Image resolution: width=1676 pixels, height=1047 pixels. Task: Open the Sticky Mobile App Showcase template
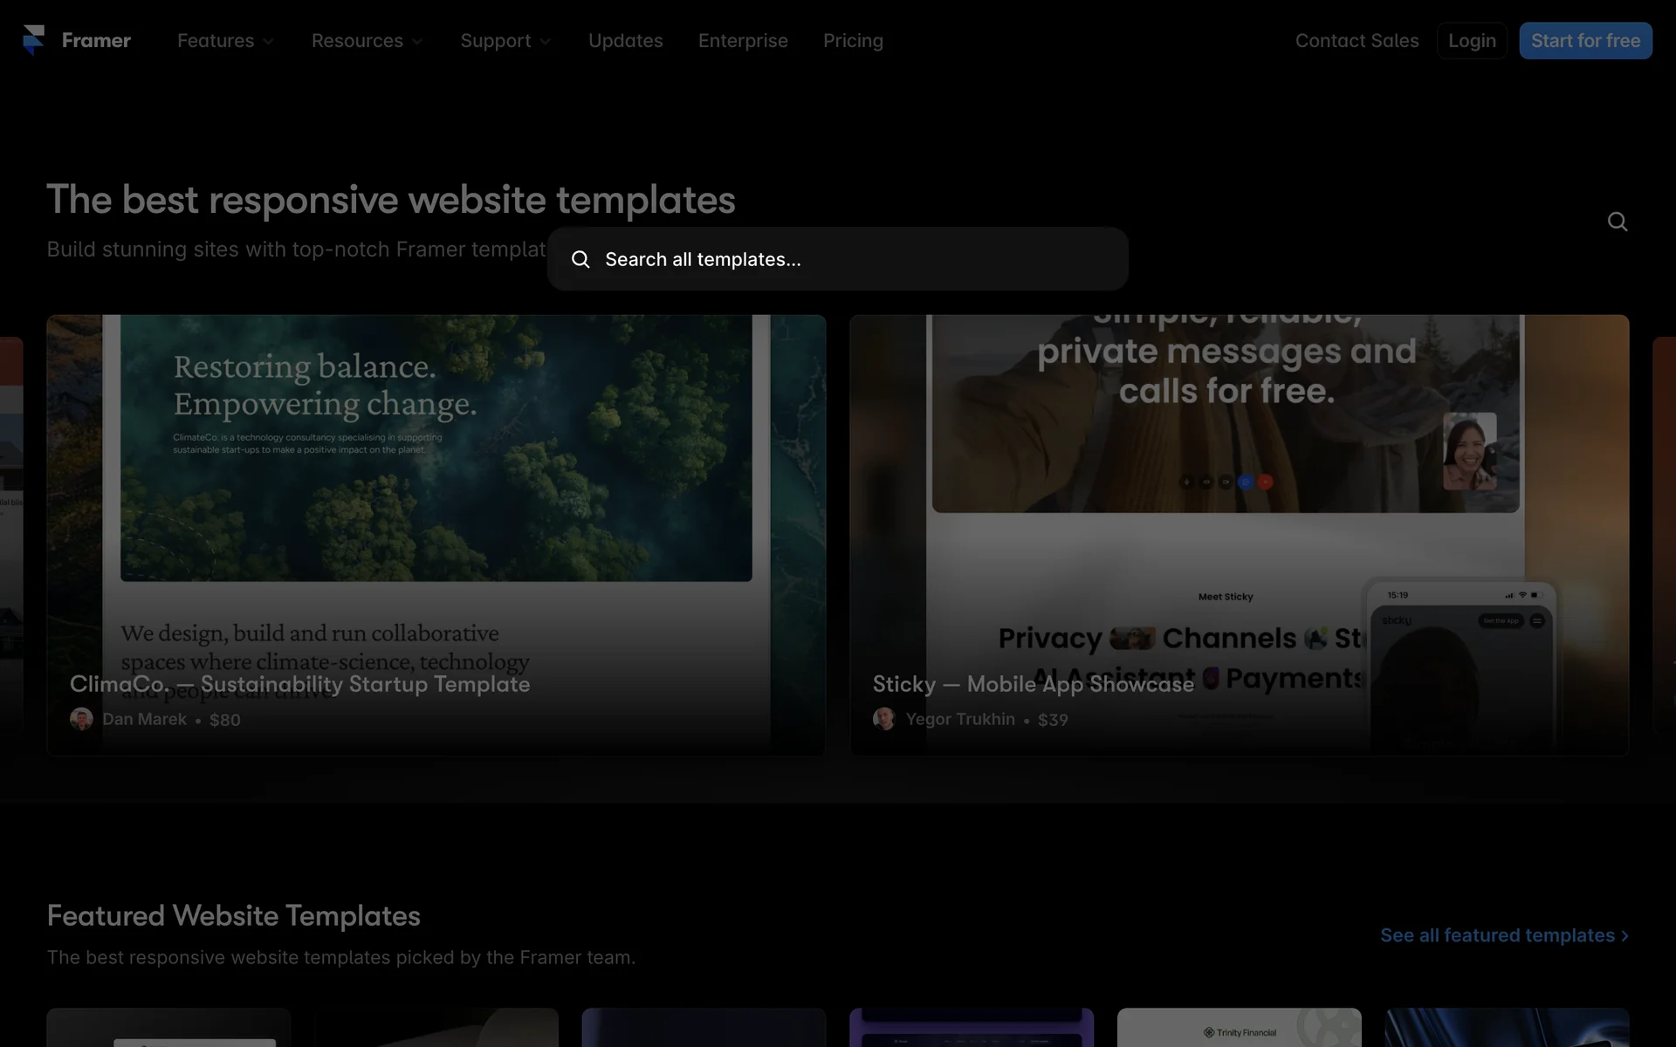[1033, 684]
